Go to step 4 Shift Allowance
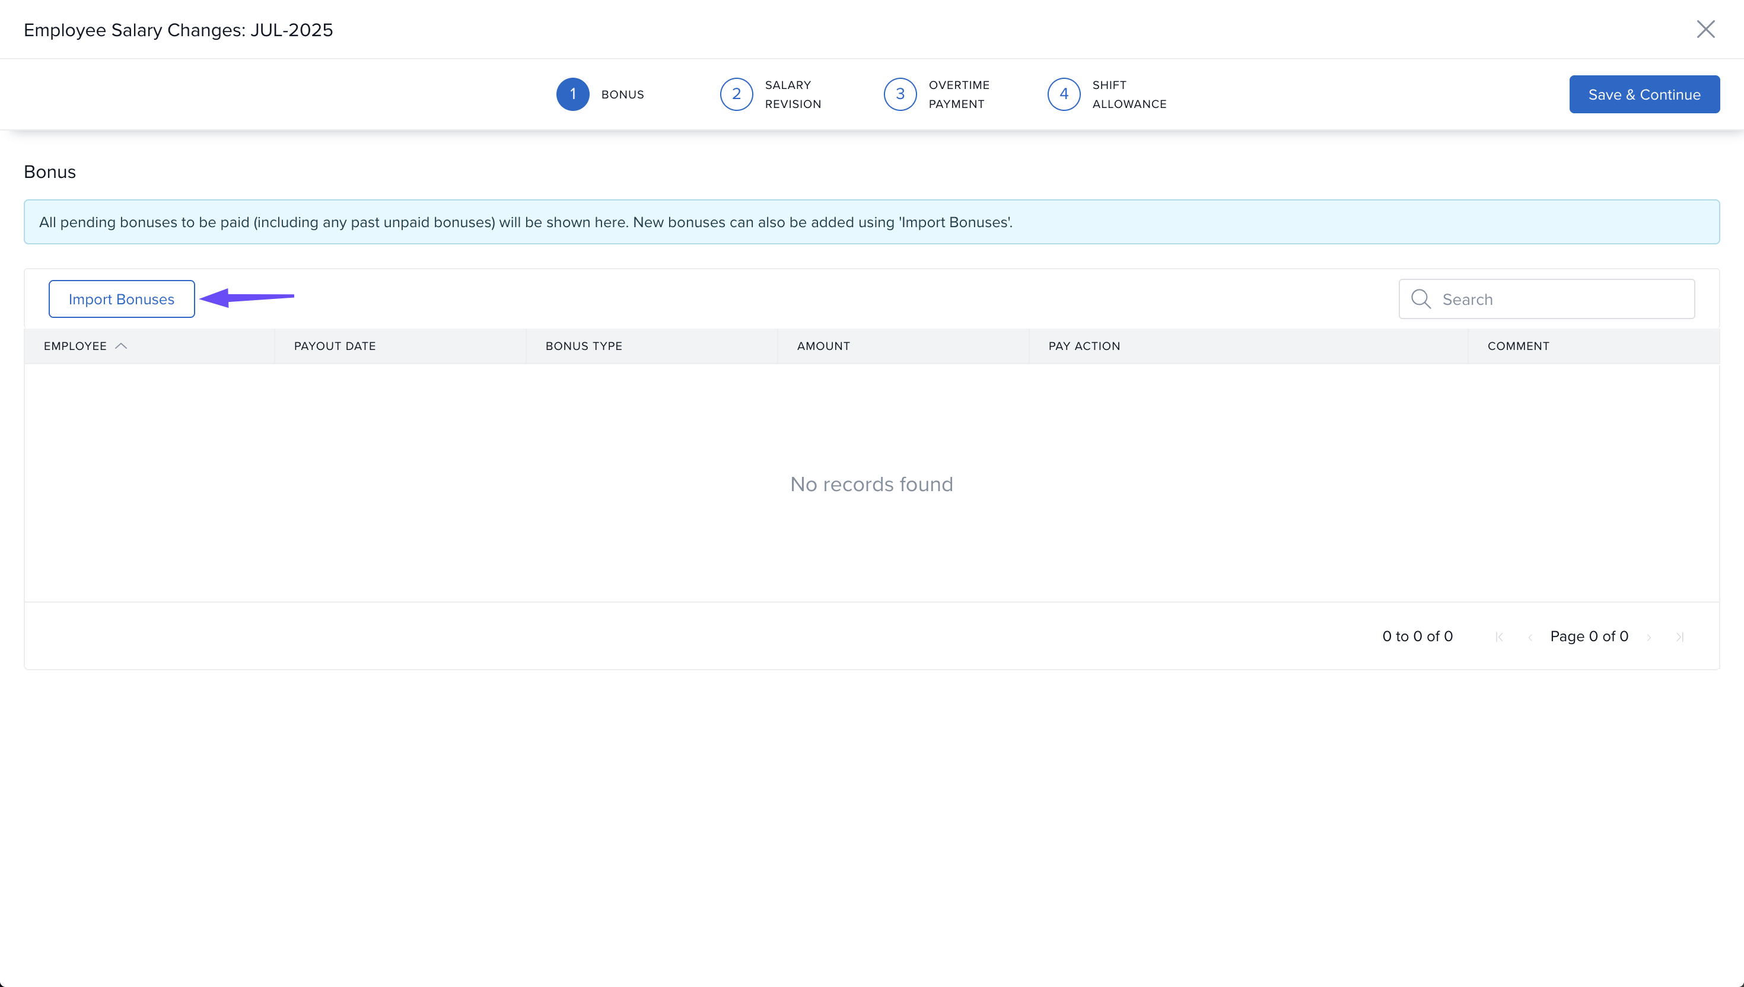This screenshot has height=987, width=1744. point(1064,94)
